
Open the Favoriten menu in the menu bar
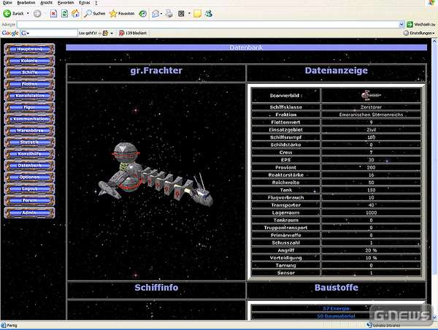click(66, 3)
